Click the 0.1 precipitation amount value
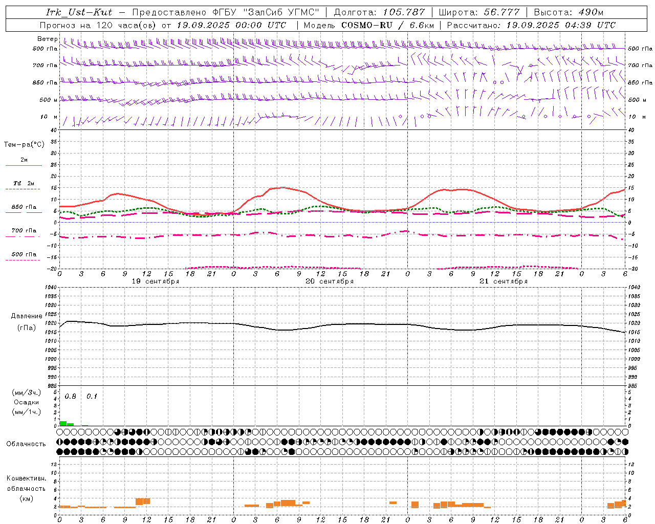Viewport: 655px width, 524px height. point(92,397)
